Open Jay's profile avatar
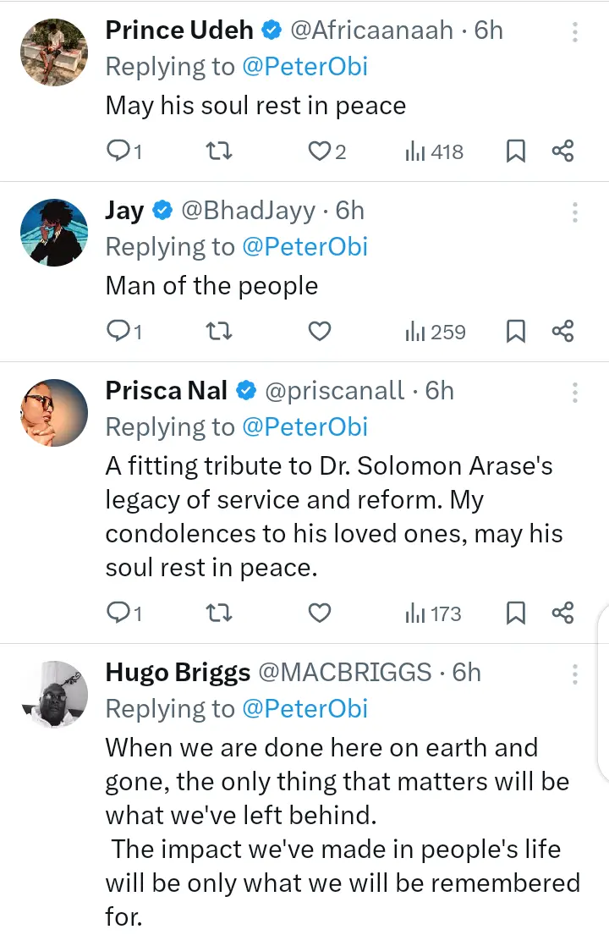609x935 pixels. tap(54, 234)
